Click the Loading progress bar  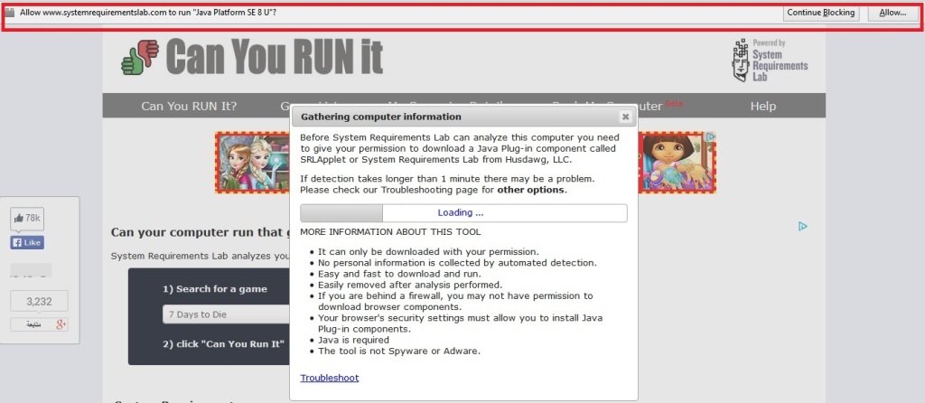463,213
